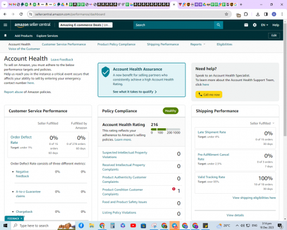Open the Seller Fulfilled shipping dropdown
The width and height of the screenshot is (287, 230).
[x=262, y=123]
